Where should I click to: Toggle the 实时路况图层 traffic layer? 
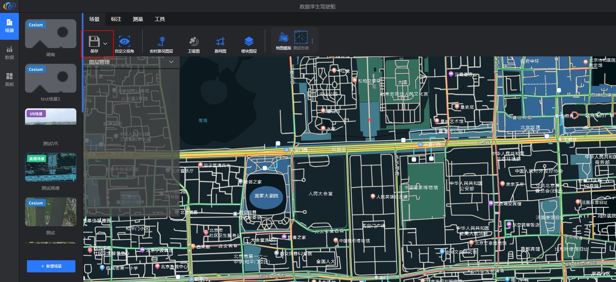coord(161,42)
